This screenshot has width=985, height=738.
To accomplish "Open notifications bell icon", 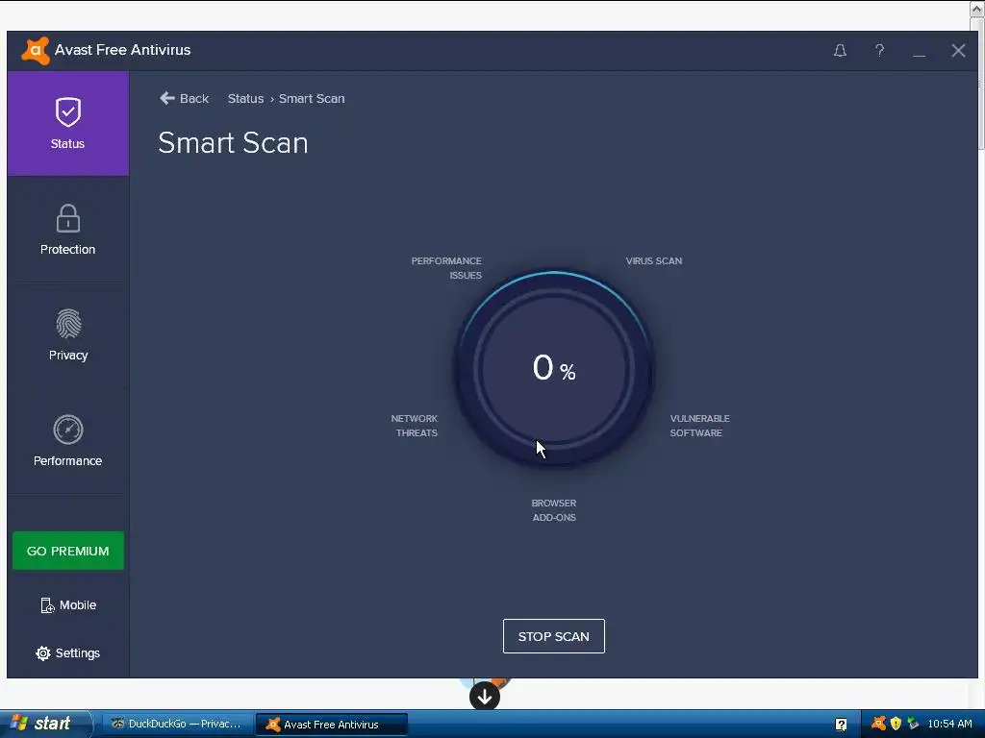I will [x=840, y=50].
